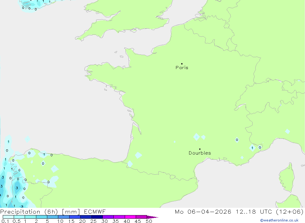Pick the 45–50 mm legend swatch
Screen dimensions: 305x223
pyautogui.click(x=142, y=217)
